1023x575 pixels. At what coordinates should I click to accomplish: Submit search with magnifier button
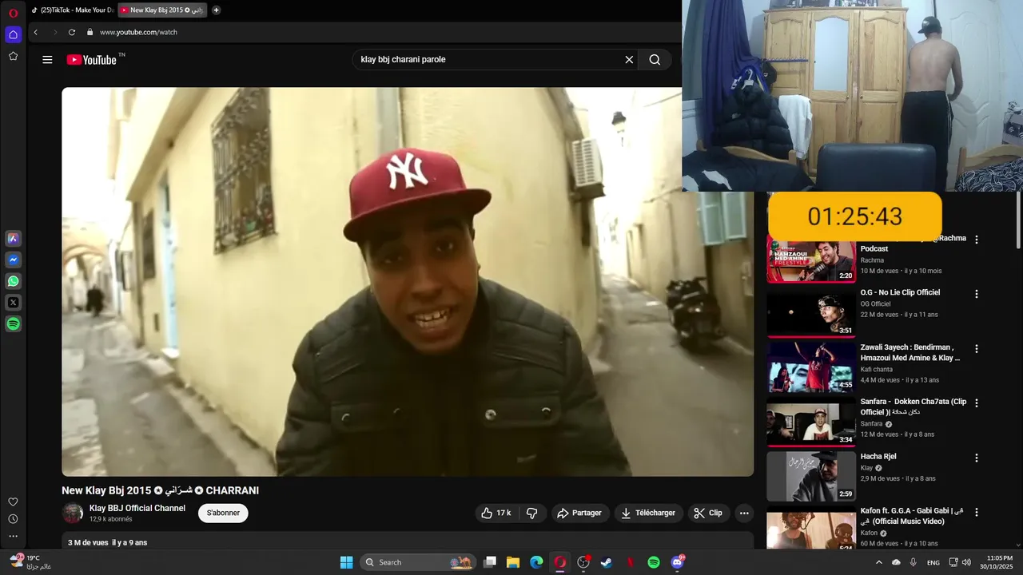(655, 60)
